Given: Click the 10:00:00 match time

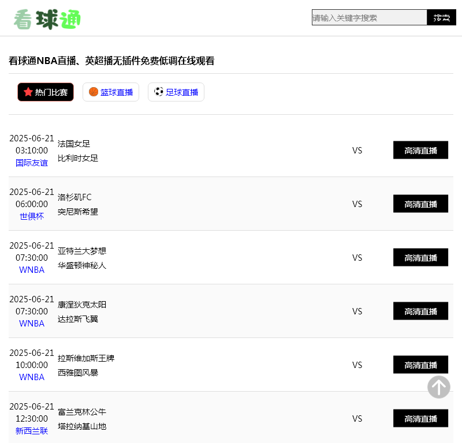Looking at the screenshot, I should coord(32,365).
